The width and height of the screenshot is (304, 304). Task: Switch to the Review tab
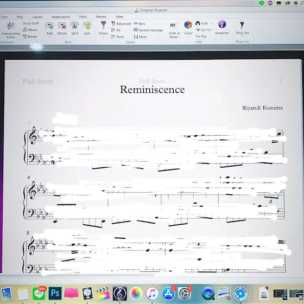(101, 17)
